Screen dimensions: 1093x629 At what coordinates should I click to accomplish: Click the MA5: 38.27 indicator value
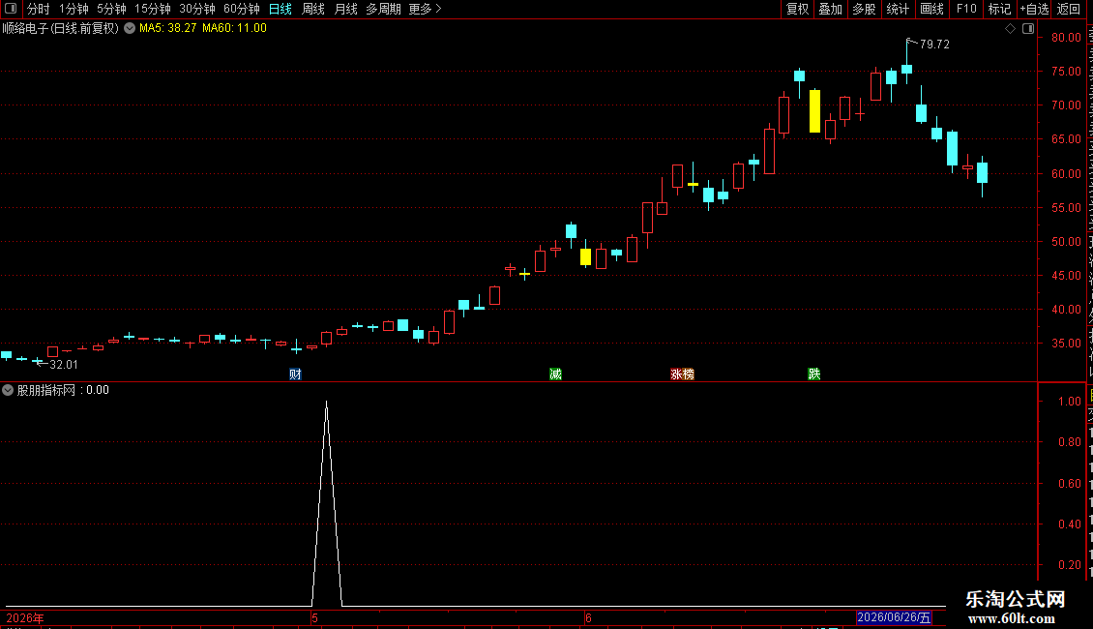[168, 29]
